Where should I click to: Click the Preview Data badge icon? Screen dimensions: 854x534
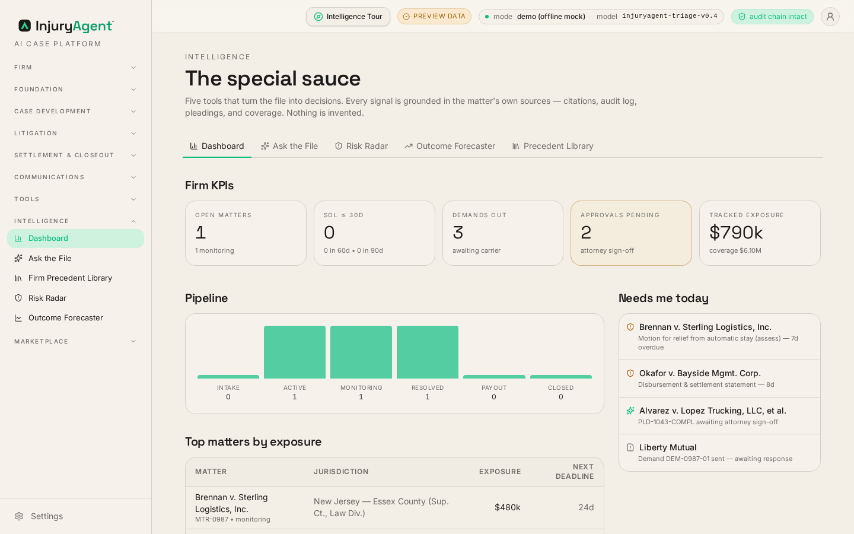(406, 17)
